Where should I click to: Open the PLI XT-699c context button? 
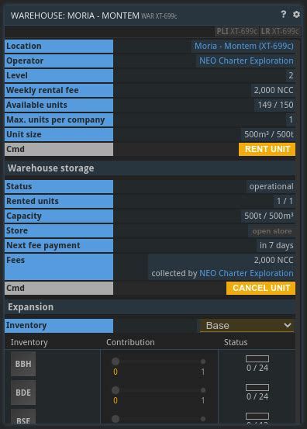[x=236, y=32]
